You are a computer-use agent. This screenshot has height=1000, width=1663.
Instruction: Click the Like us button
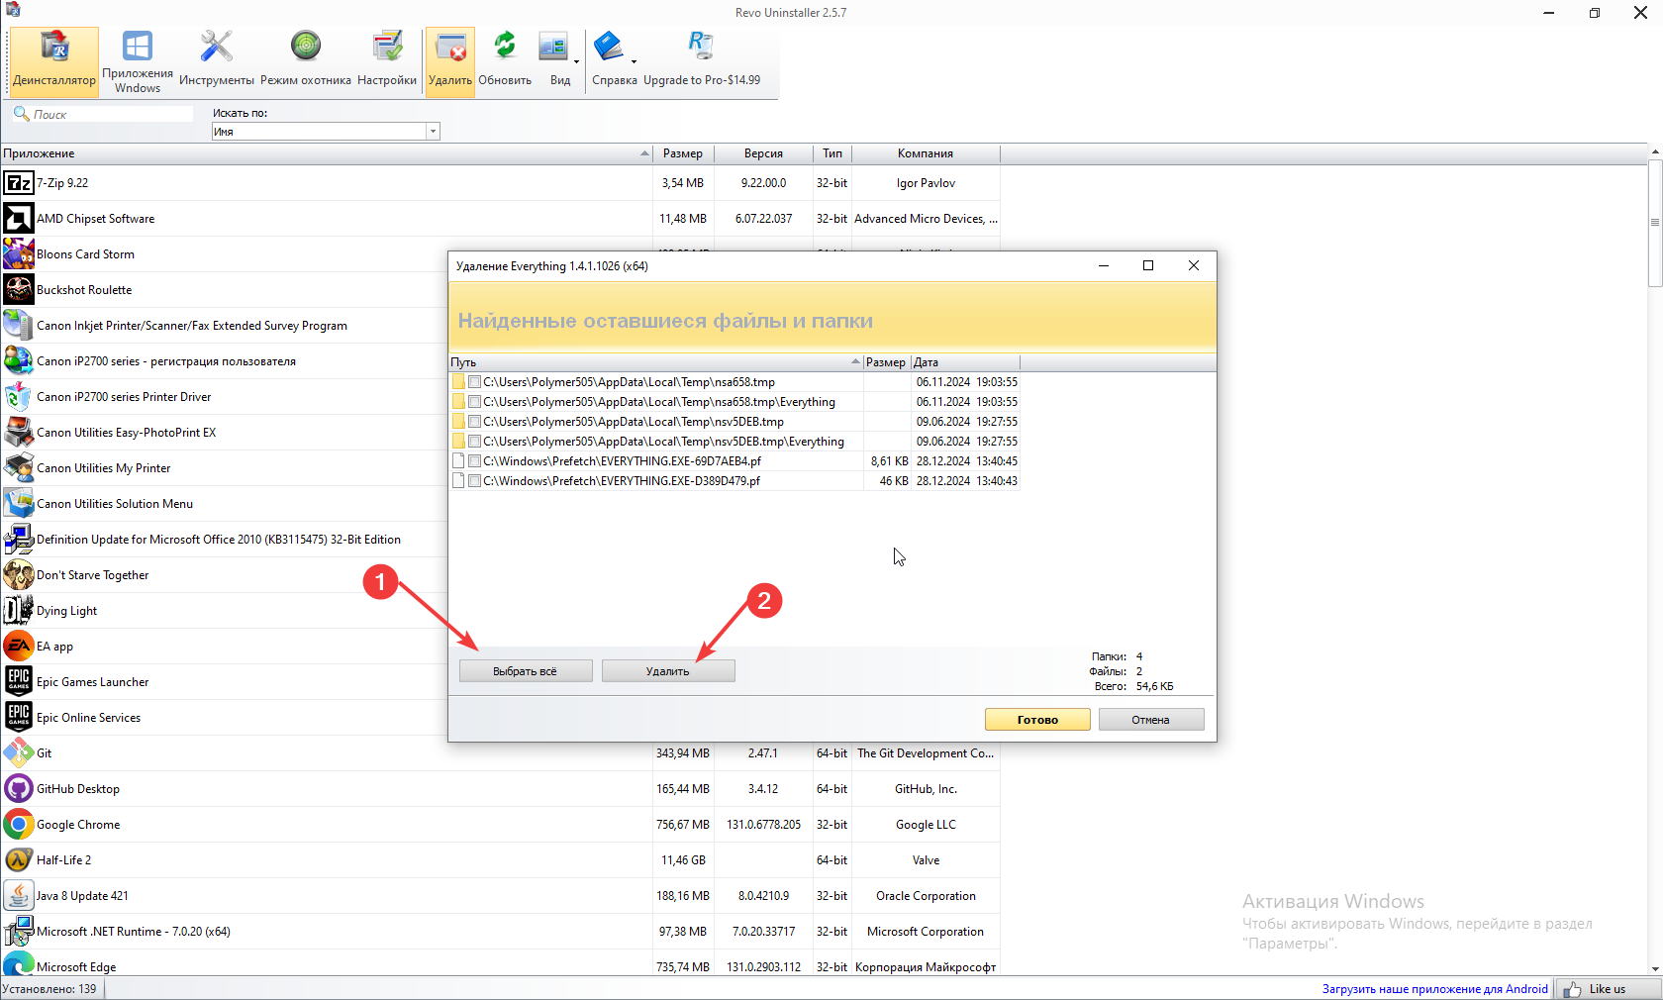click(x=1608, y=989)
